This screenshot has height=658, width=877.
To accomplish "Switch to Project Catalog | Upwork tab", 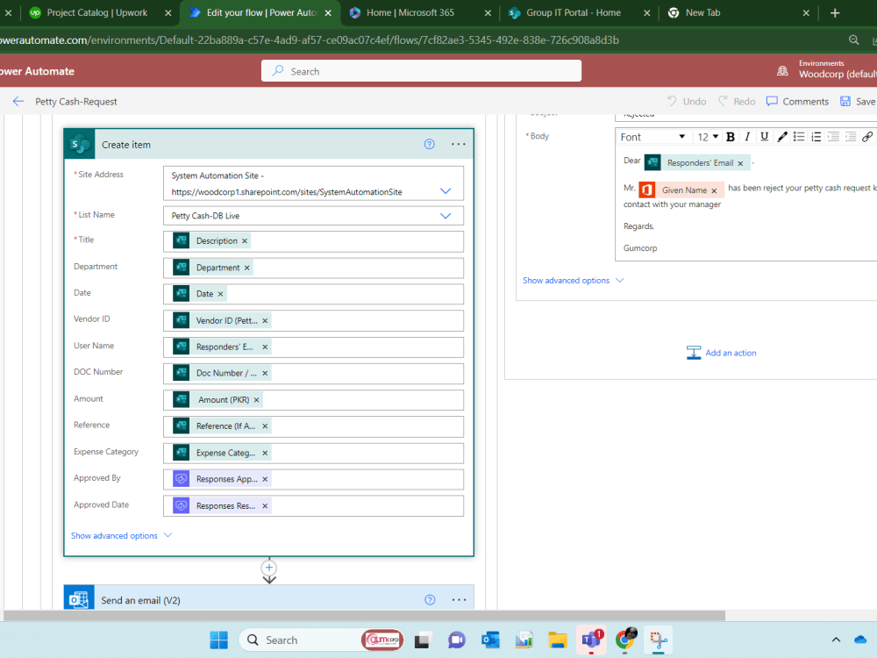I will tap(97, 12).
